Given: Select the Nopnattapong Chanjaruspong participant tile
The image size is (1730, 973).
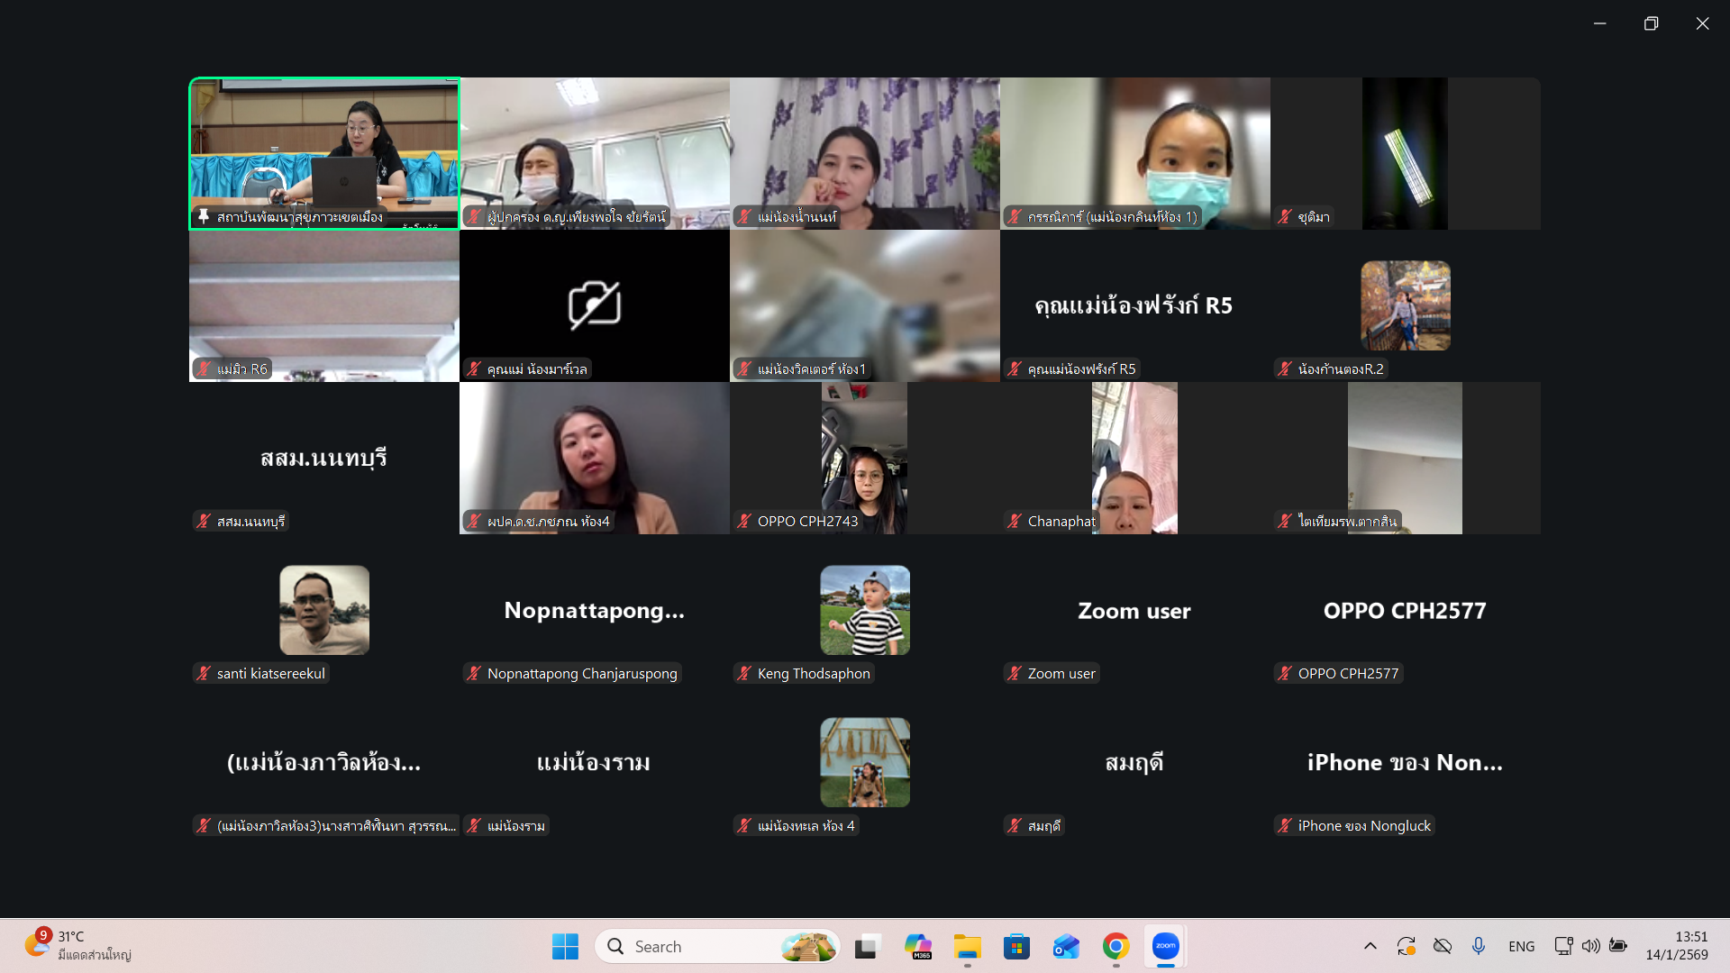Looking at the screenshot, I should tap(594, 611).
